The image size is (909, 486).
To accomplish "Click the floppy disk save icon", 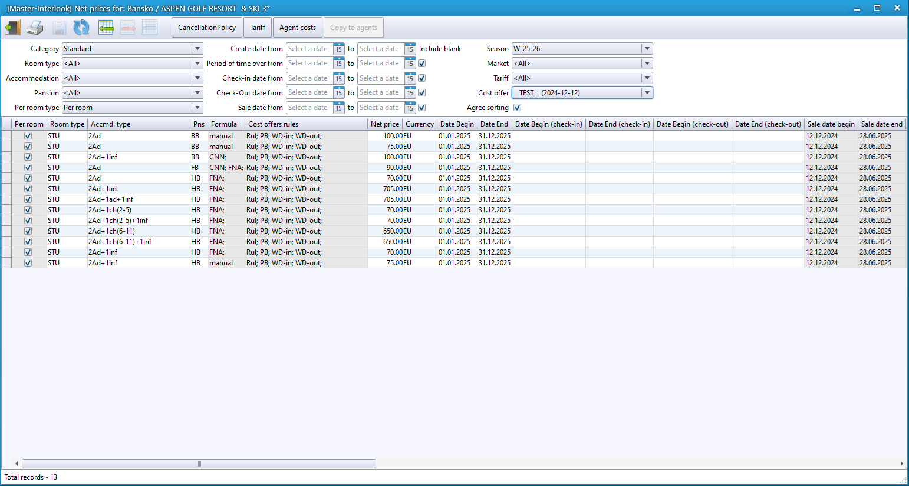I will (60, 27).
